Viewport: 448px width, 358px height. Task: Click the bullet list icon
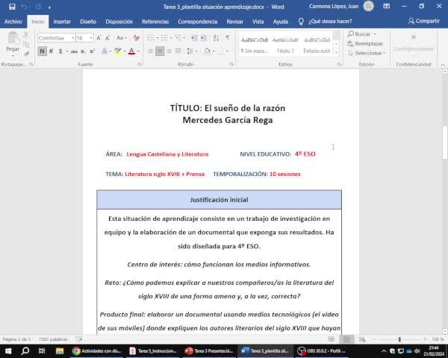(x=150, y=37)
